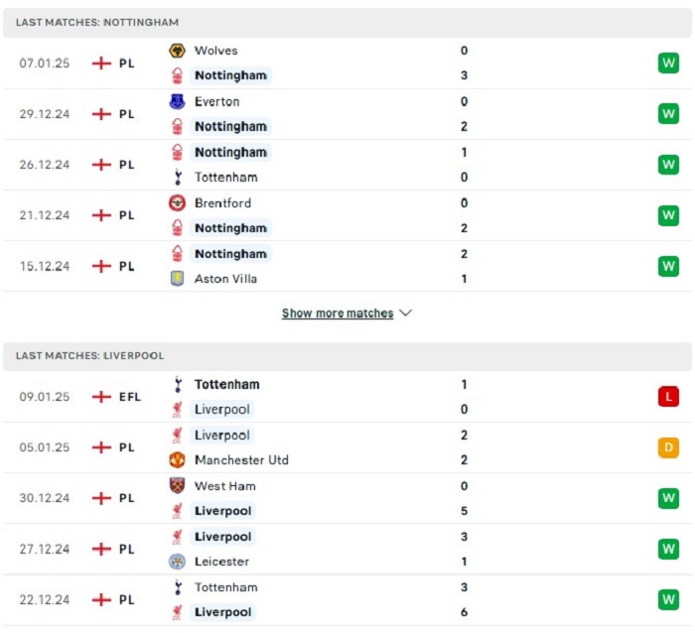
Task: Open the Last Matches: Nottingham section header
Action: pyautogui.click(x=347, y=22)
